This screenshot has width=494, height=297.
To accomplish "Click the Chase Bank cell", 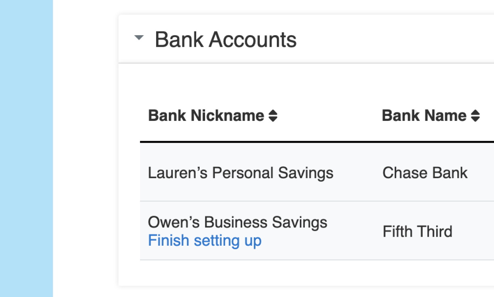I will click(x=425, y=173).
